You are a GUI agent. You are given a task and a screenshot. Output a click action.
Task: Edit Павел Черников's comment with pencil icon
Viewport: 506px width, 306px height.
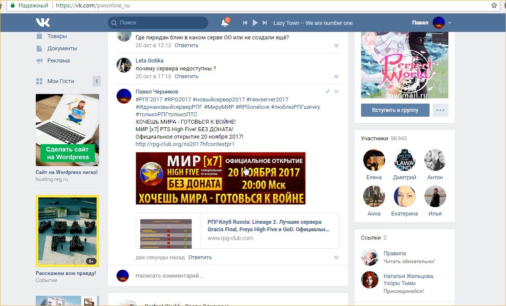click(x=327, y=92)
